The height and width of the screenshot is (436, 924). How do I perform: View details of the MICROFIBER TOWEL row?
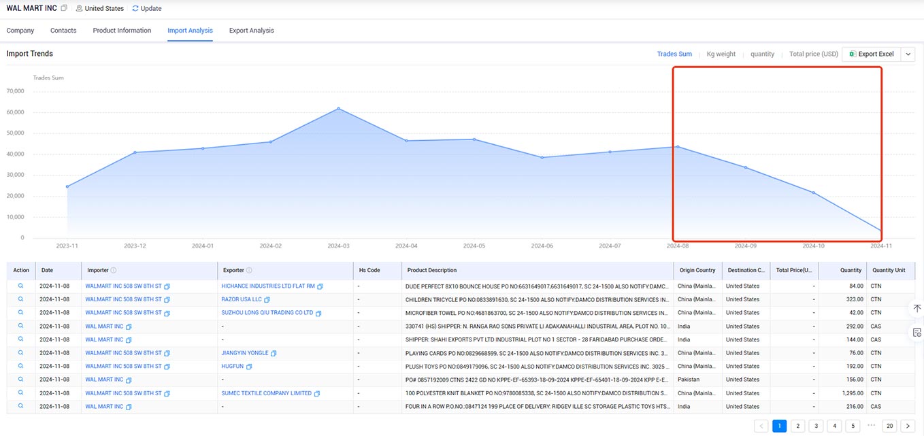[21, 313]
